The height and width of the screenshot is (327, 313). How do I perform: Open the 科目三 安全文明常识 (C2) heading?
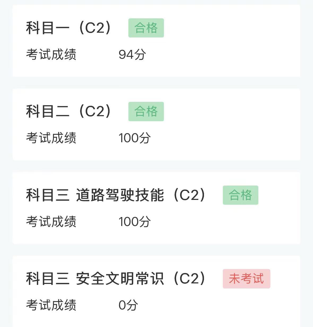tap(116, 279)
